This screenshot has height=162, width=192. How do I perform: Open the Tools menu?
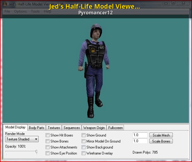pos(35,11)
